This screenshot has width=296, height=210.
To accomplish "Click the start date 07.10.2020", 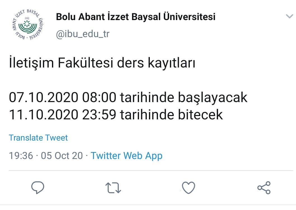I will pyautogui.click(x=43, y=98).
